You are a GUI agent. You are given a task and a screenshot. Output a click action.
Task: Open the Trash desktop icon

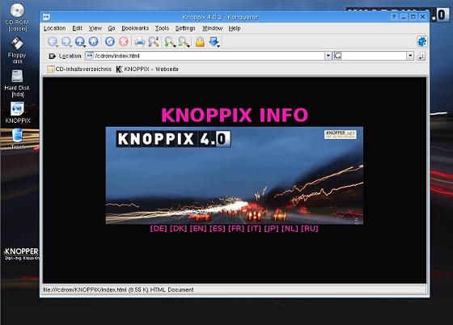coord(18,139)
